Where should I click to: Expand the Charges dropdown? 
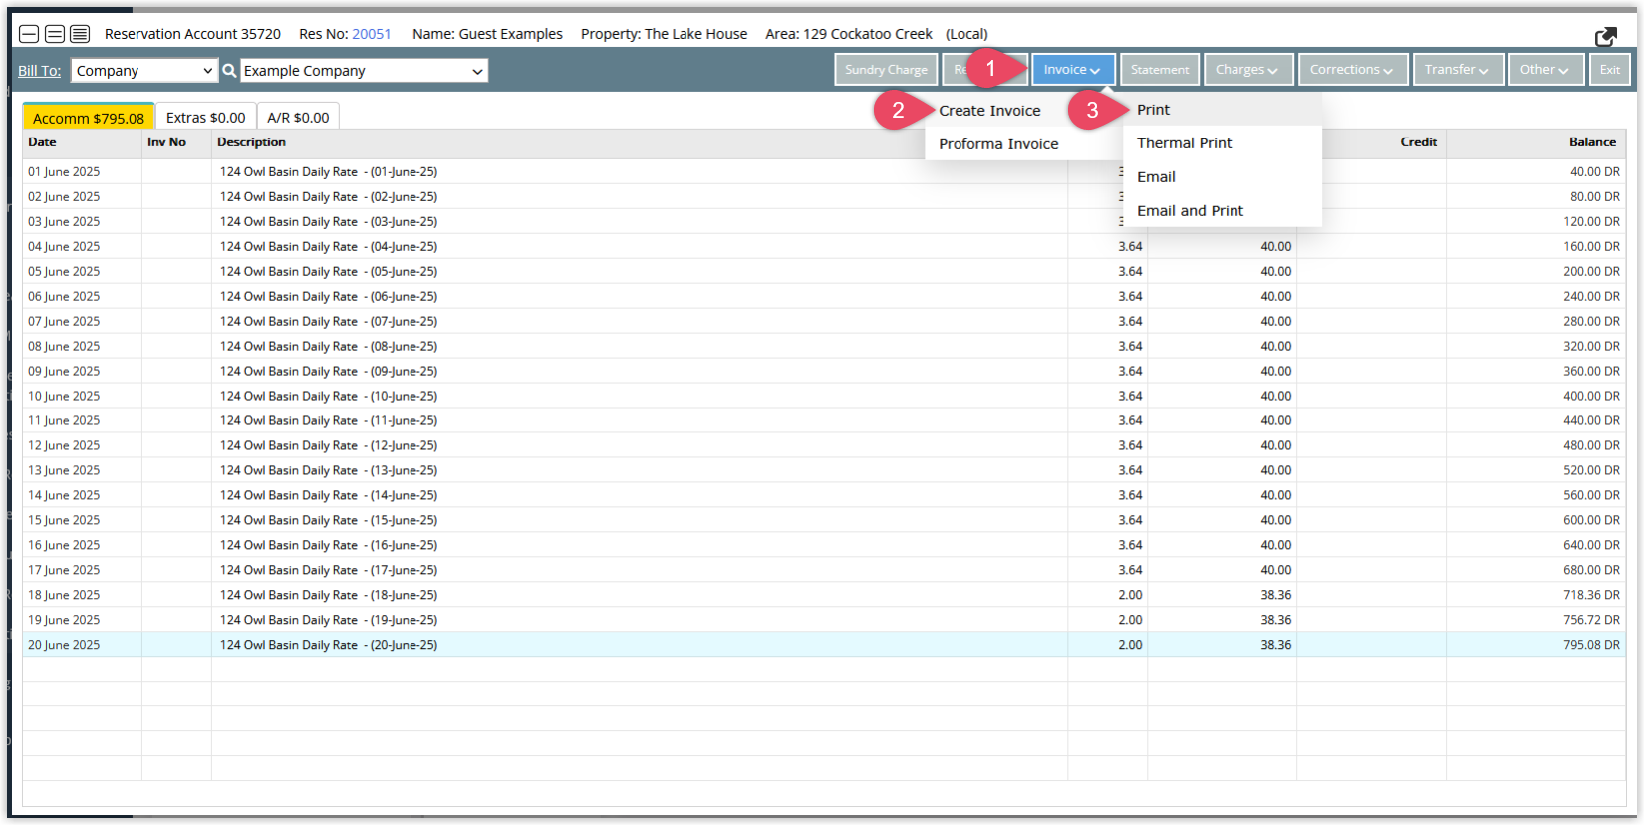coord(1246,70)
